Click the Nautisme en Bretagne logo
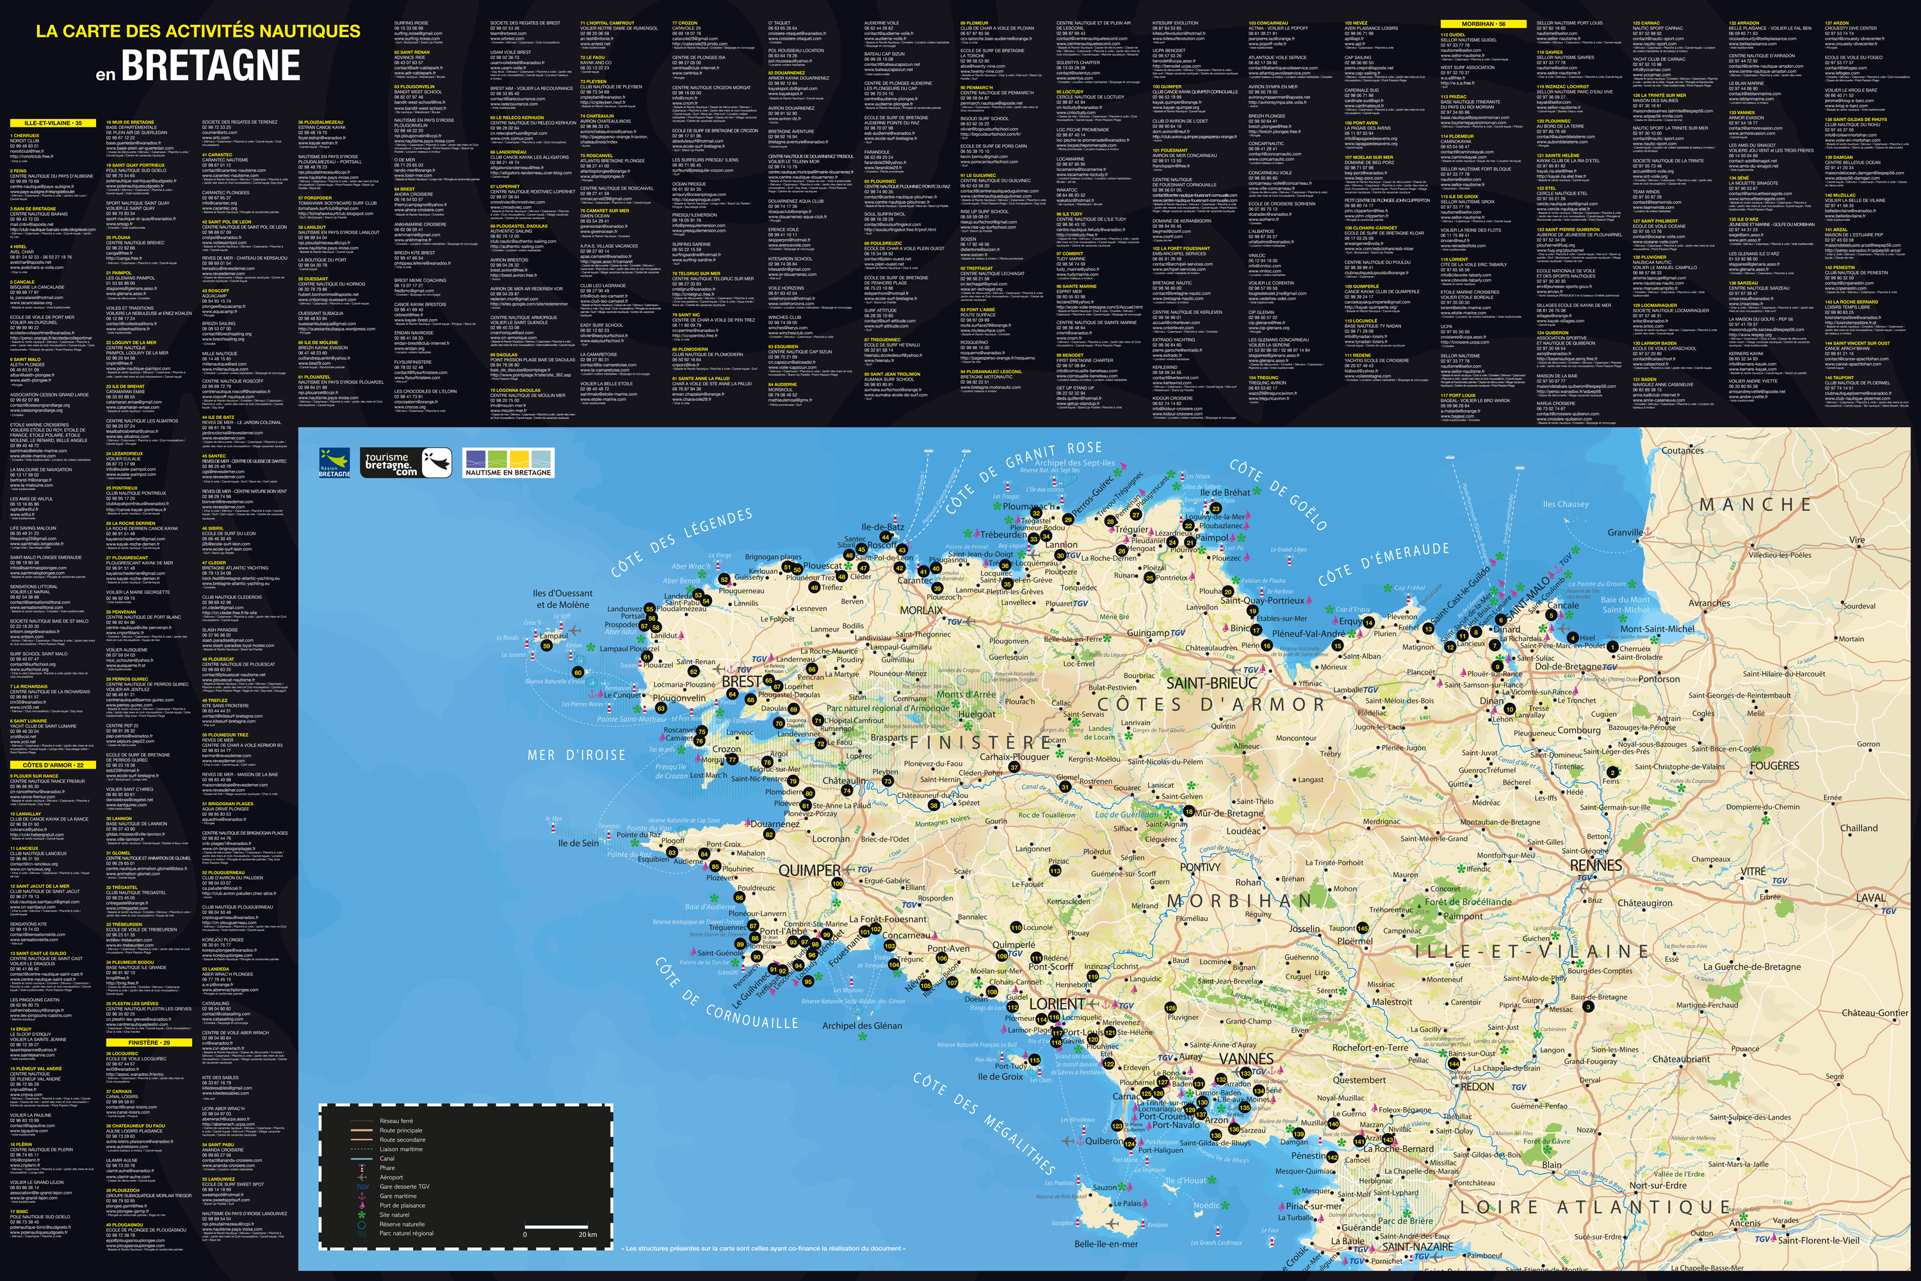The height and width of the screenshot is (1281, 1921). click(x=508, y=462)
